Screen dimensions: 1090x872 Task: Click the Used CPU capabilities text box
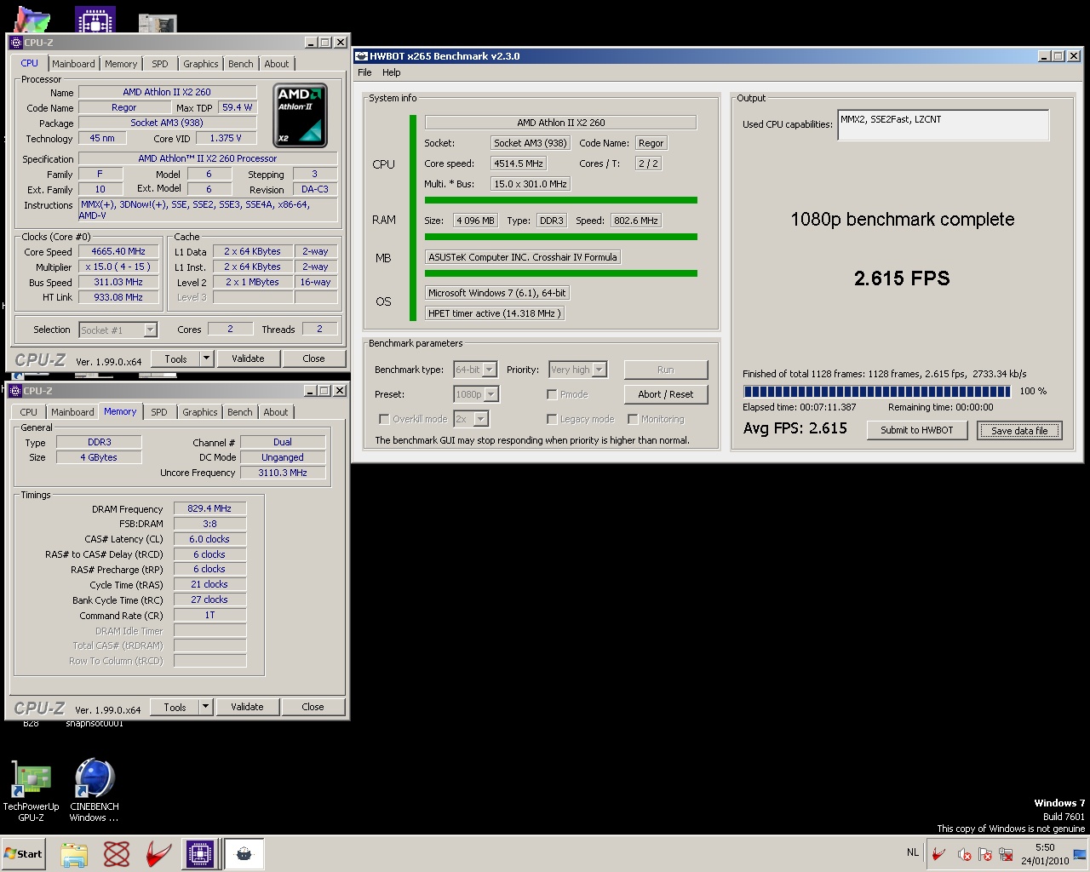tap(944, 125)
